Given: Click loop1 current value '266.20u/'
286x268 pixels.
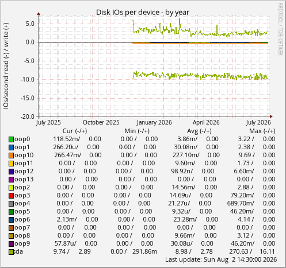Looking at the screenshot, I should pos(66,147).
